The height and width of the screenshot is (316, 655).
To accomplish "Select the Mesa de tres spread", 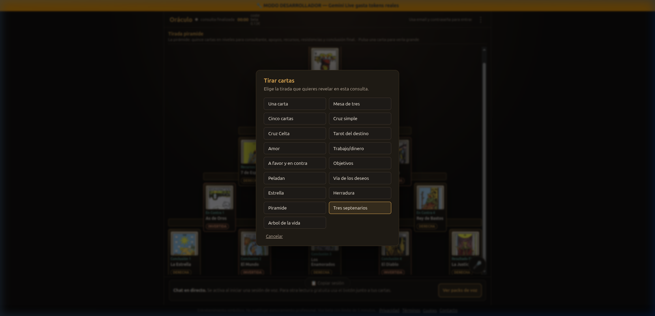I will [360, 104].
